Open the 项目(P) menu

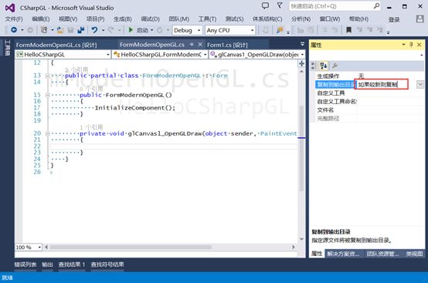point(95,19)
